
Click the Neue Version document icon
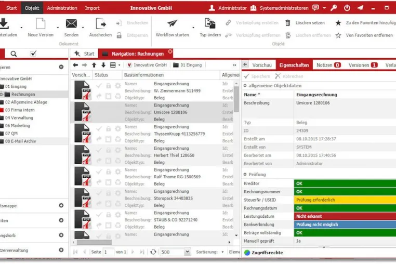41,24
